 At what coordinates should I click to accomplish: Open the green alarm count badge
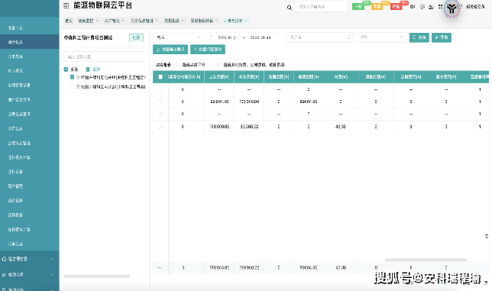(358, 7)
